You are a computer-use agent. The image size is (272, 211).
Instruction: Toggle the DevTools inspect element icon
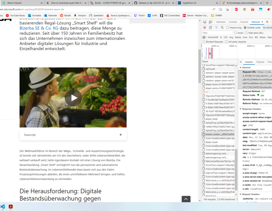[x=205, y=22]
